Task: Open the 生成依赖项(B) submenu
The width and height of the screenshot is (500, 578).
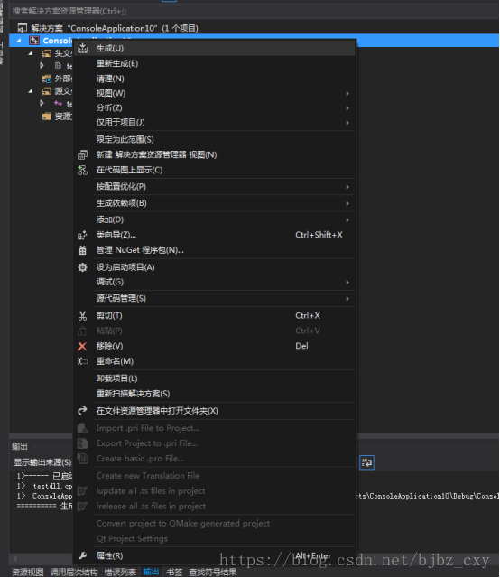Action: click(x=214, y=203)
